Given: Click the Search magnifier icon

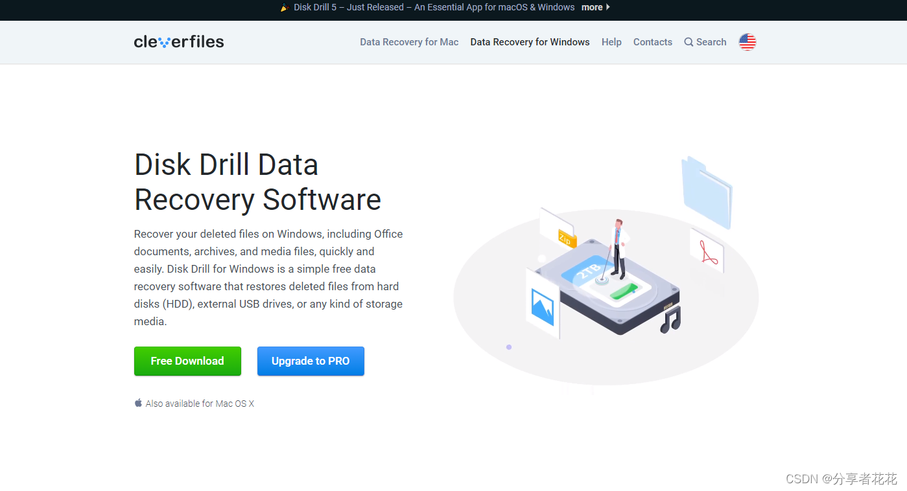Looking at the screenshot, I should (689, 42).
